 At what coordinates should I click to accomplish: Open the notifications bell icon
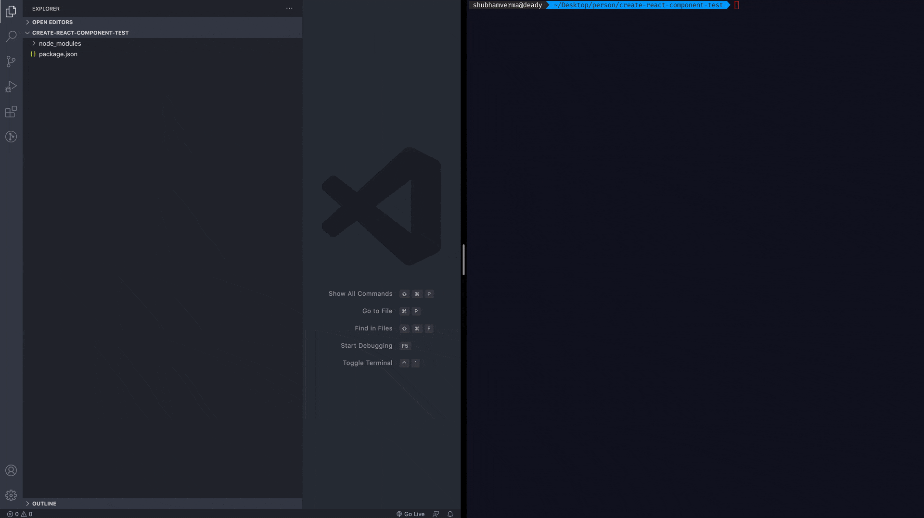point(450,514)
